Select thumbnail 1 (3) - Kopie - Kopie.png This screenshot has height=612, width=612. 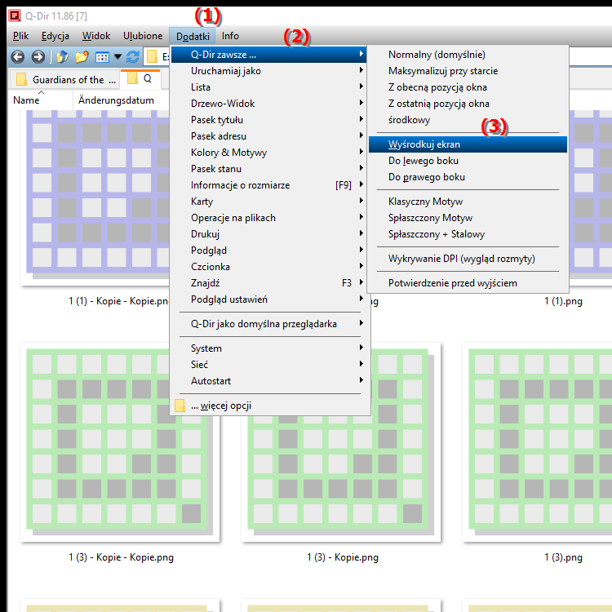pos(120,442)
